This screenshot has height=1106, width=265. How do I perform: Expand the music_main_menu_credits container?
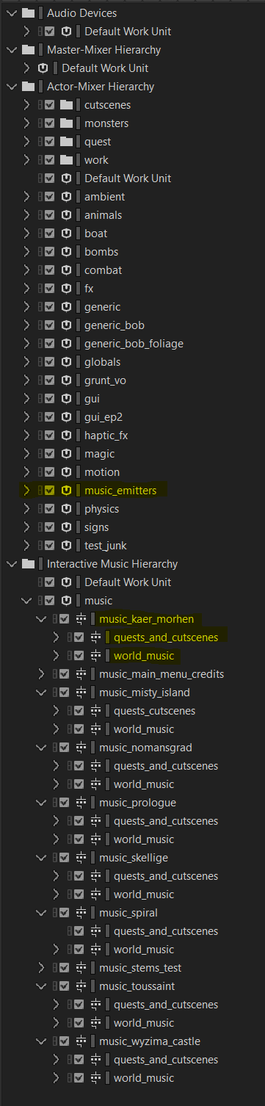[41, 674]
